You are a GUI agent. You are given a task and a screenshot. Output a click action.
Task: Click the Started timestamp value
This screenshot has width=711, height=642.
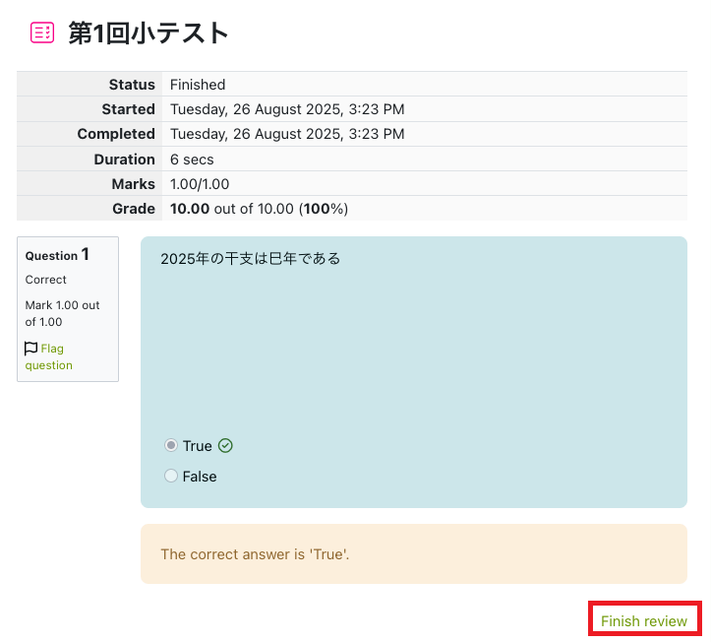pos(287,109)
